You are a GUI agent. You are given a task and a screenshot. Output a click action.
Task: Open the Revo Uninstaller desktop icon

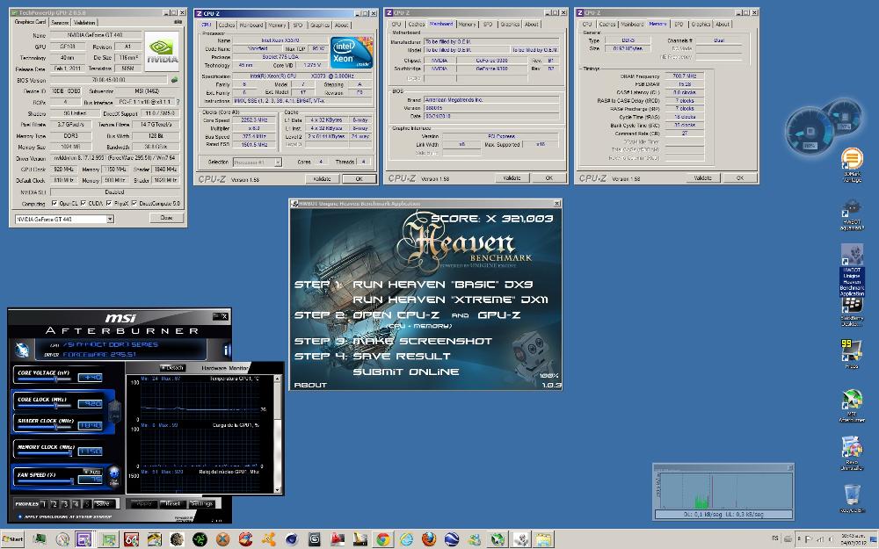852,452
